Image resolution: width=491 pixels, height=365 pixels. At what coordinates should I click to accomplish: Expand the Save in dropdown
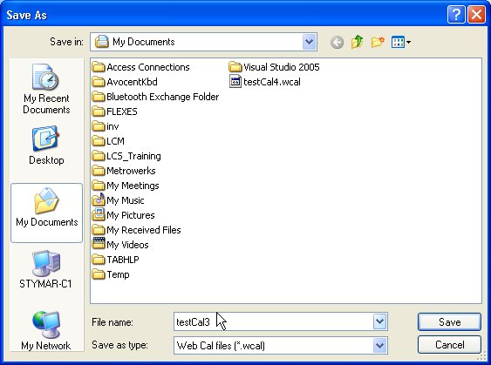(x=309, y=42)
